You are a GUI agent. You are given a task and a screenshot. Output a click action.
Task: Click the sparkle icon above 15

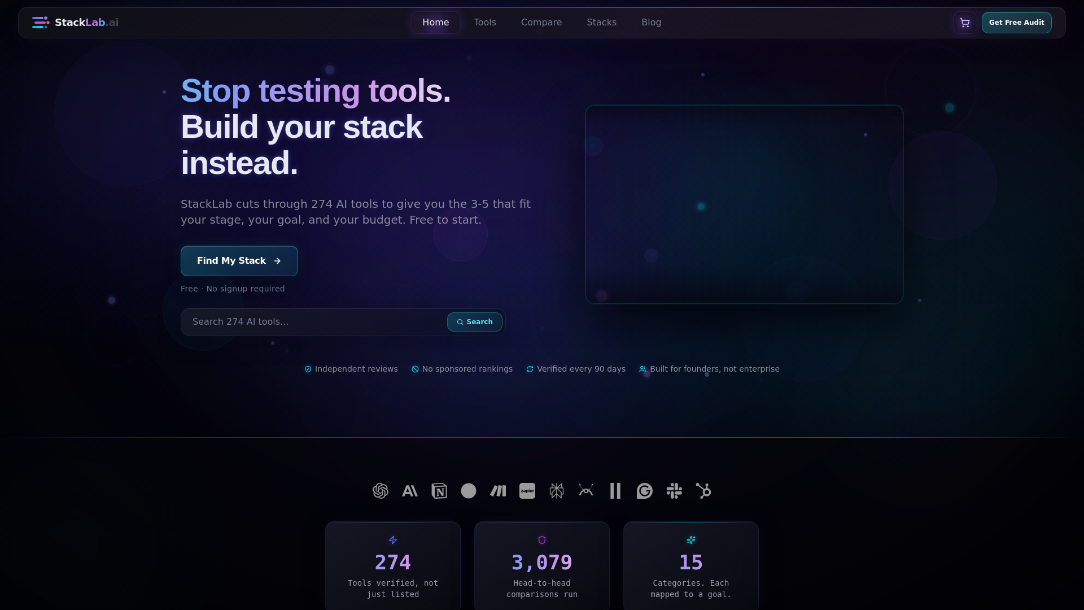pyautogui.click(x=691, y=540)
